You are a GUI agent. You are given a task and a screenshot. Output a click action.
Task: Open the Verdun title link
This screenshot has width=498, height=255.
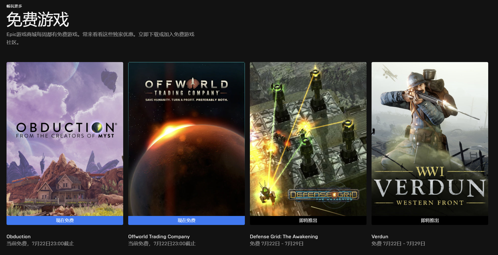tap(380, 236)
